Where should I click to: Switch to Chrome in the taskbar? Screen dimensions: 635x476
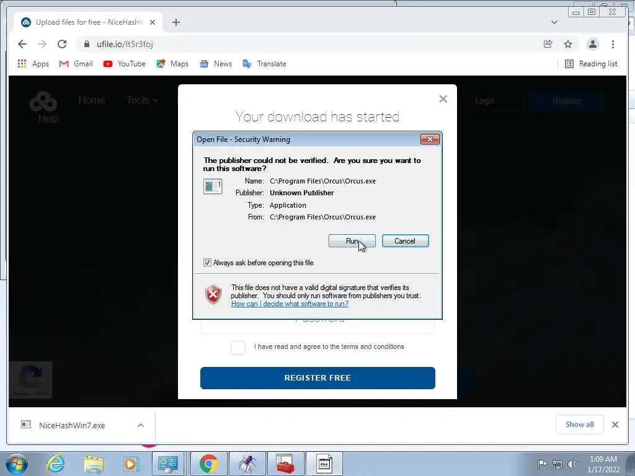[208, 464]
